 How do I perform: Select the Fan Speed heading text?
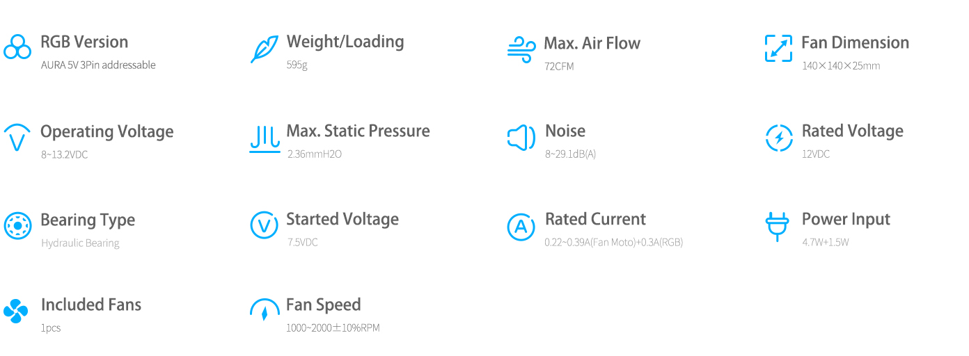click(x=324, y=305)
